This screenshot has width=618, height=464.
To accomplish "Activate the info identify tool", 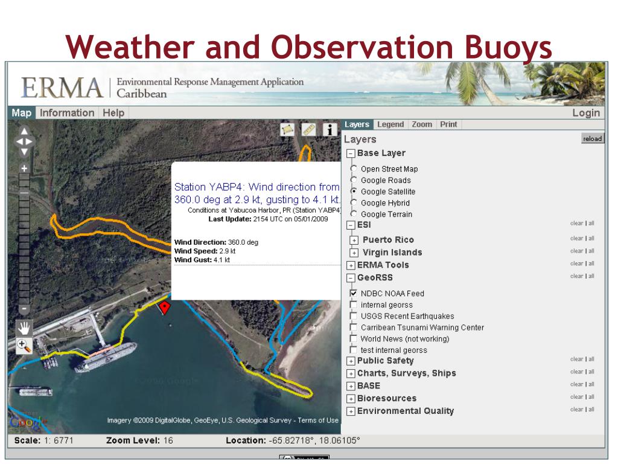I will [330, 129].
